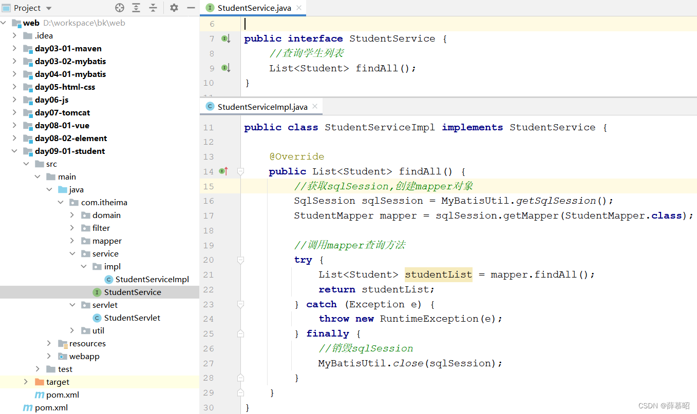This screenshot has height=414, width=697.
Task: Expand day03-01-maven module
Action: click(14, 48)
